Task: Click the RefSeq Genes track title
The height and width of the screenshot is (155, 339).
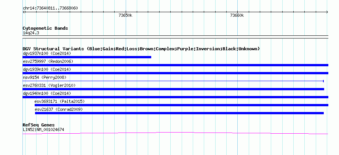Action: pyautogui.click(x=39, y=125)
